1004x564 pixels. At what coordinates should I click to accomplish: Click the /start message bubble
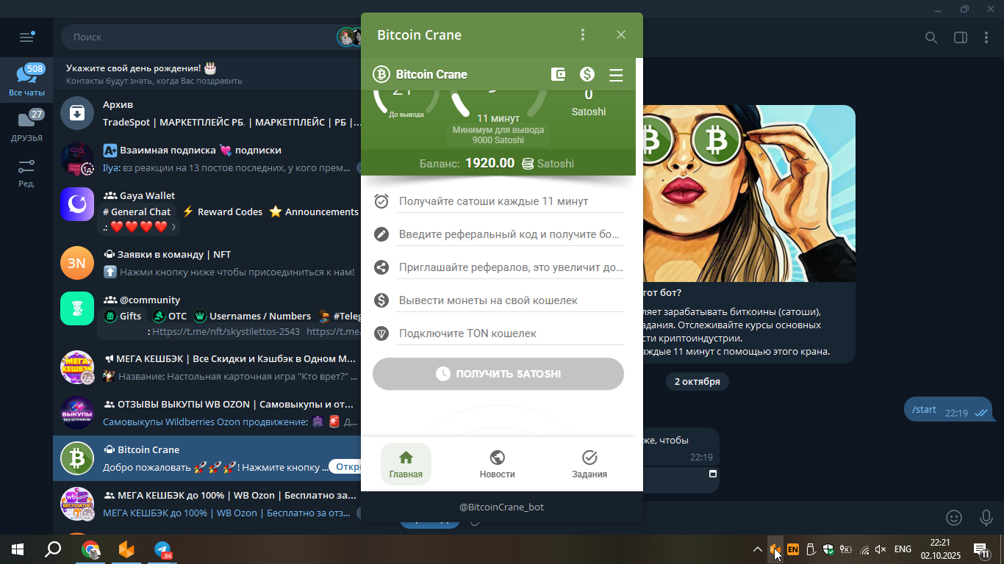click(x=948, y=410)
